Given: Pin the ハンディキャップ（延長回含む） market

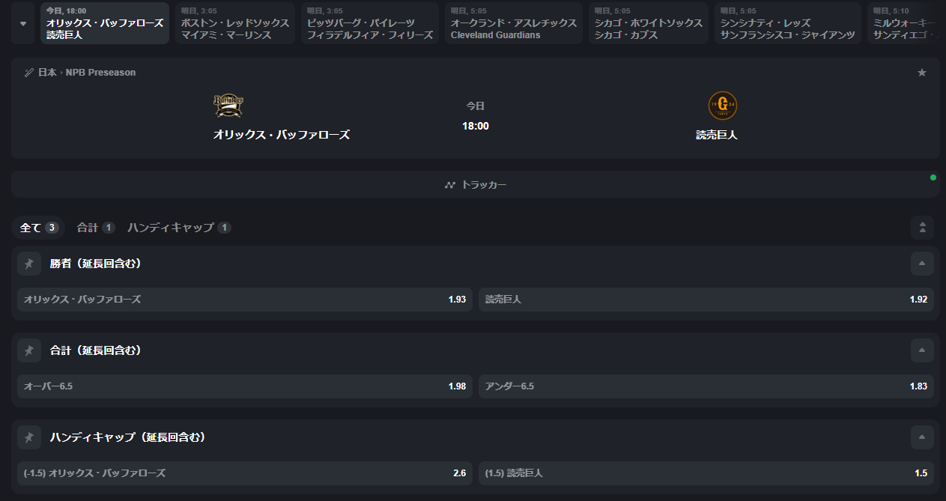Looking at the screenshot, I should [29, 437].
